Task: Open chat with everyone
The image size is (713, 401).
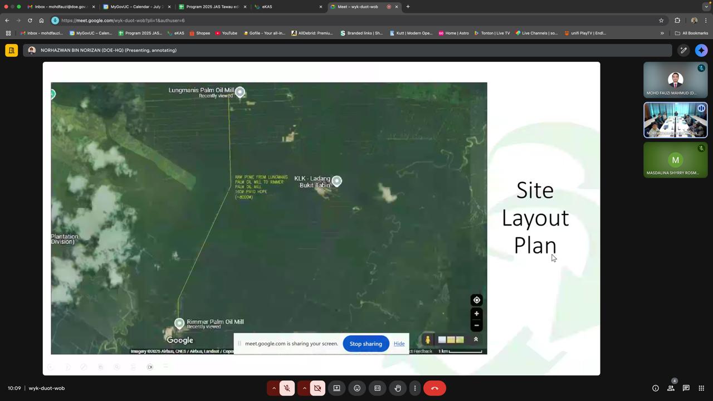Action: coord(686,388)
